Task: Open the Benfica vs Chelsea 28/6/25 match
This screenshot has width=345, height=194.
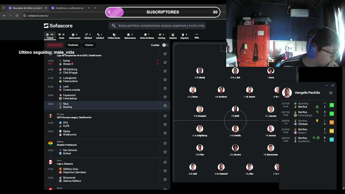Action: pos(308,122)
